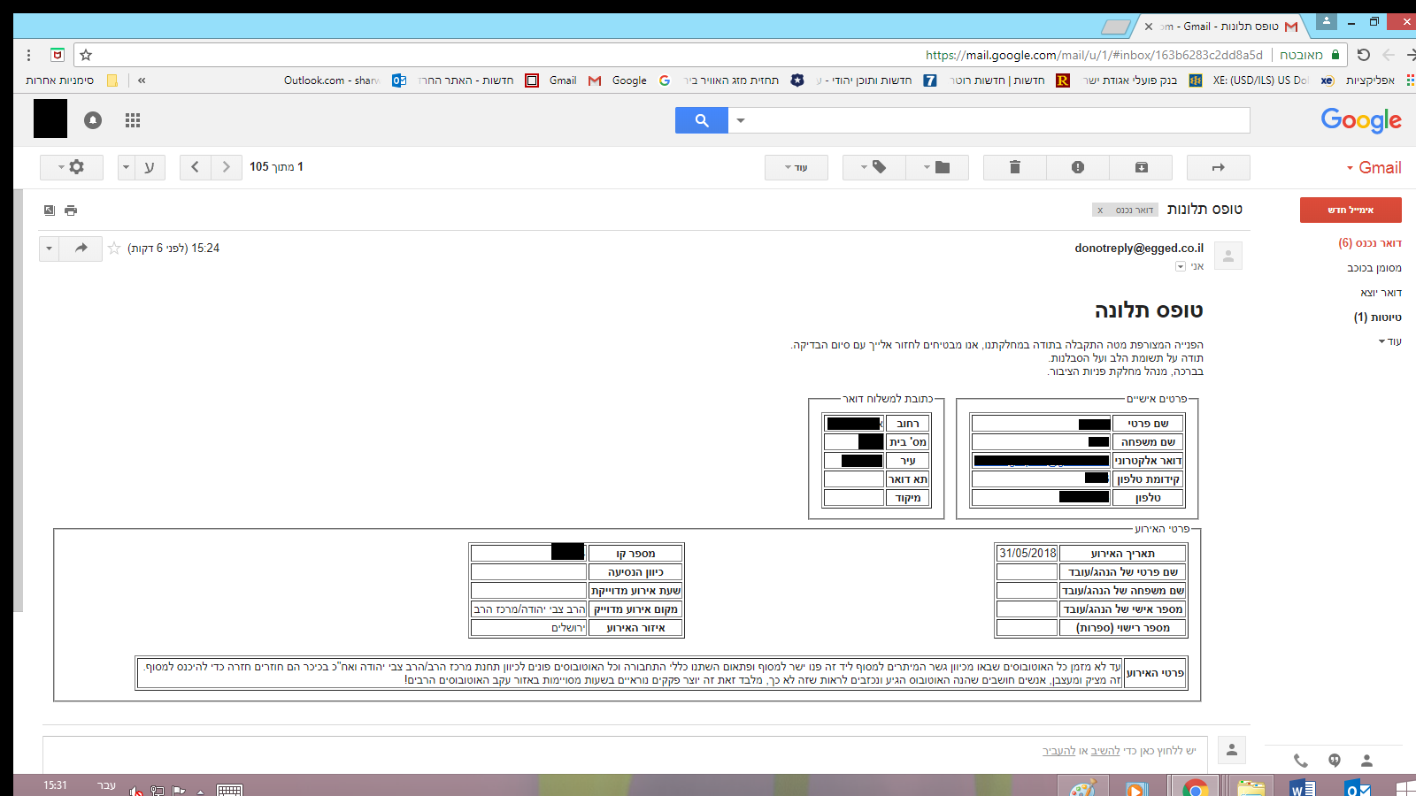Open the move-to folder dropdown

tap(937, 167)
